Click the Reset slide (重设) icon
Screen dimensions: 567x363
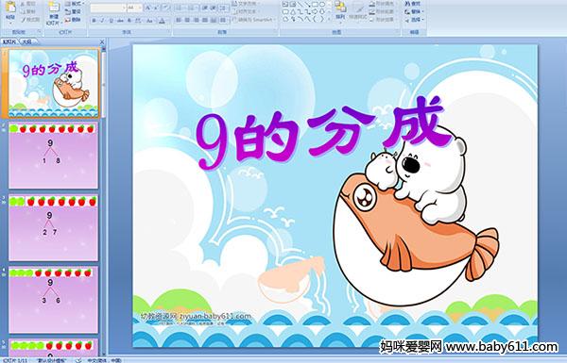[x=68, y=11]
